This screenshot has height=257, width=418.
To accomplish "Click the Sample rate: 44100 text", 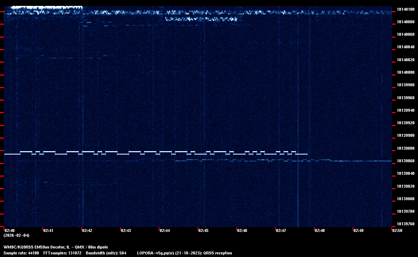I will [x=21, y=253].
